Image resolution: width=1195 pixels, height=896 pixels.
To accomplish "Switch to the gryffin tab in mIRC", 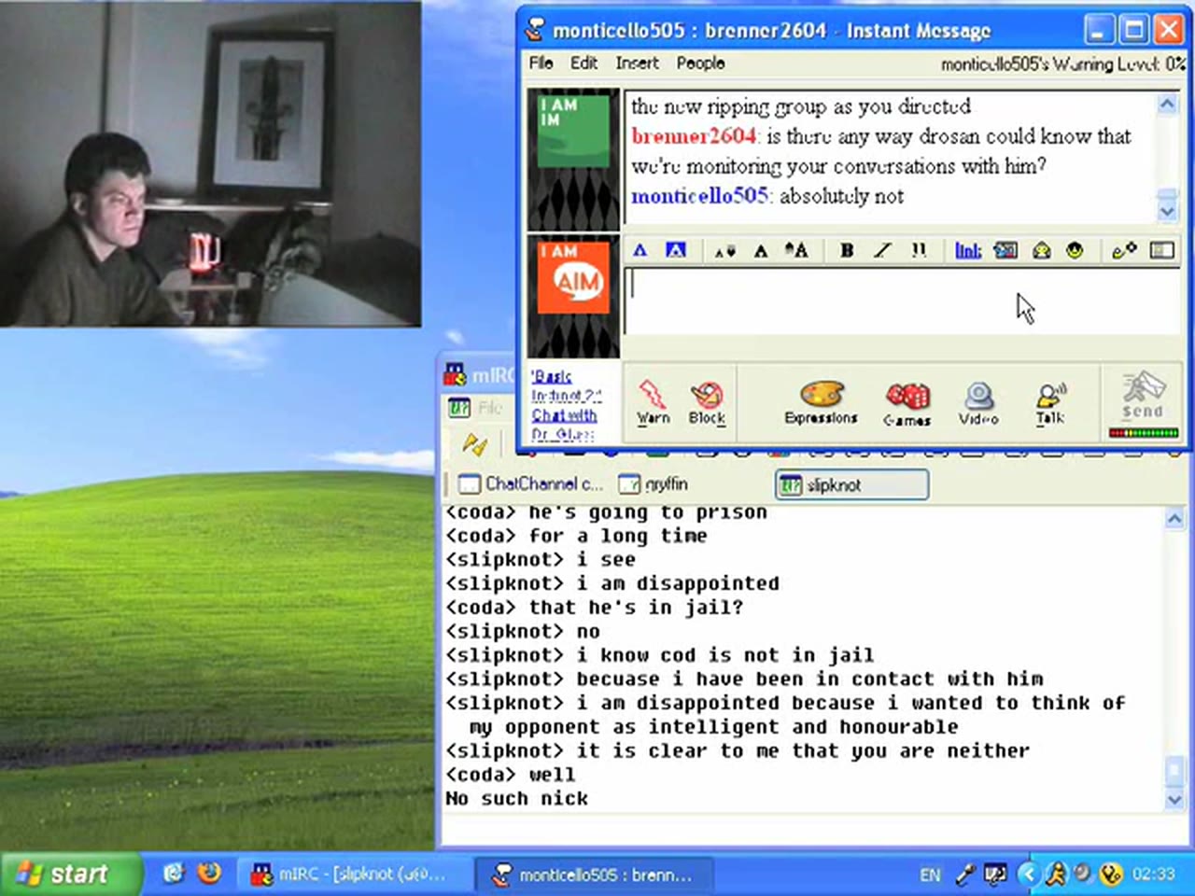I will pyautogui.click(x=654, y=483).
